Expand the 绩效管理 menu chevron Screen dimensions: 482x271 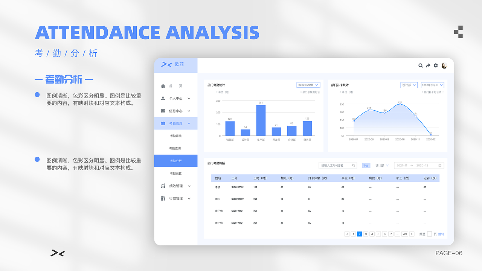(189, 186)
